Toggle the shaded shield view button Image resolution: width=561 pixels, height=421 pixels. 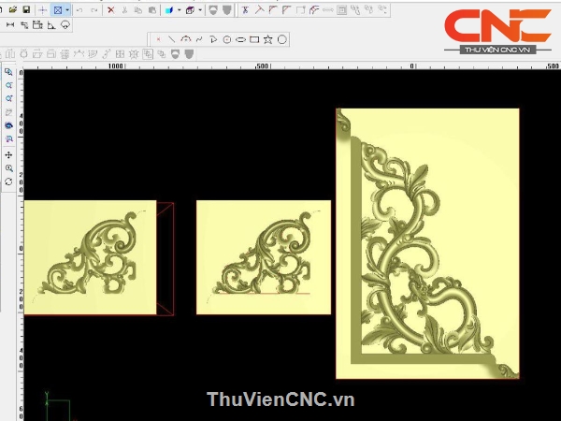tap(227, 9)
